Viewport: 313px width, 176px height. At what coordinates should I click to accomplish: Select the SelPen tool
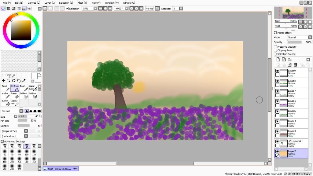(24, 95)
